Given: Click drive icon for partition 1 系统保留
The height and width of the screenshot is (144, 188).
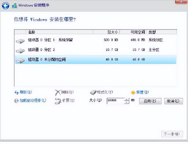Looking at the screenshot, I should pyautogui.click(x=20, y=41).
